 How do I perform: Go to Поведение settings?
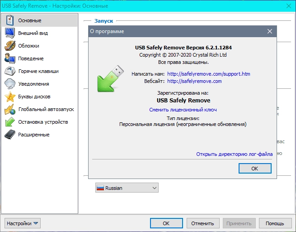click(40, 58)
